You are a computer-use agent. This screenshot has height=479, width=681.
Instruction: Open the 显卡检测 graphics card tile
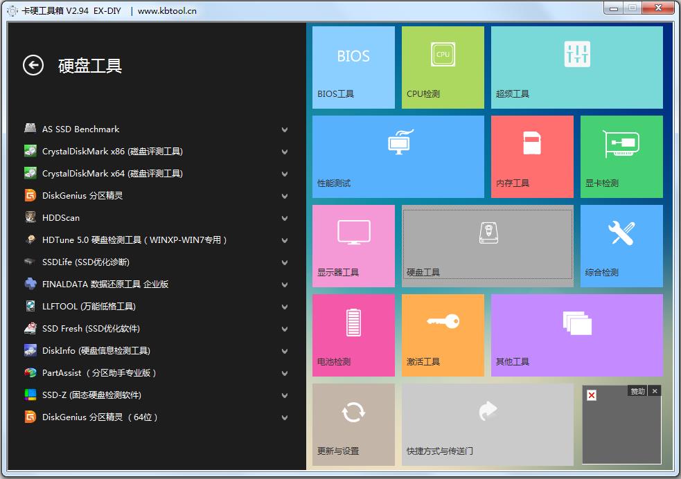[621, 156]
